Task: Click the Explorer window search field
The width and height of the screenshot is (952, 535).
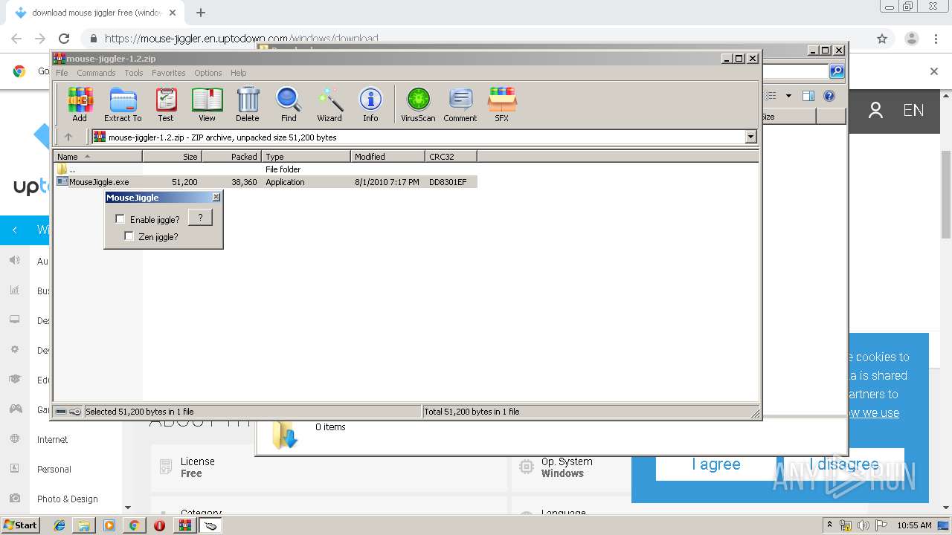Action: pos(796,71)
